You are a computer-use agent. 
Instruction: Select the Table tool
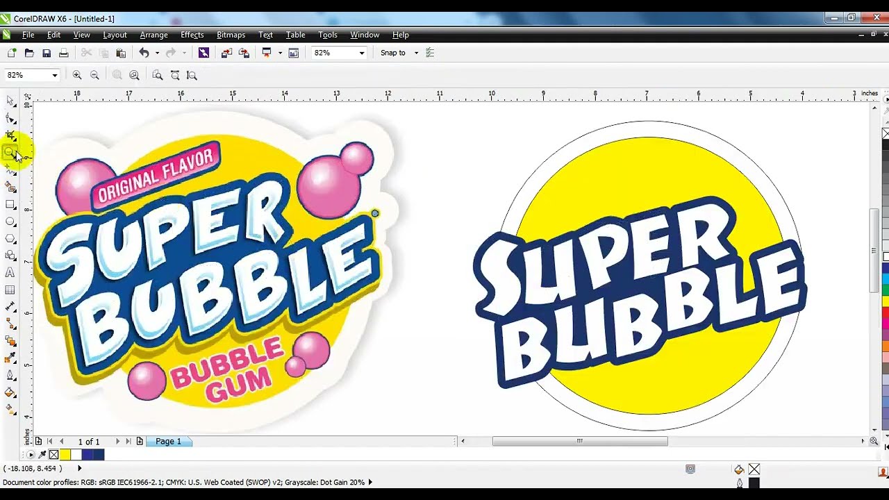pos(10,290)
